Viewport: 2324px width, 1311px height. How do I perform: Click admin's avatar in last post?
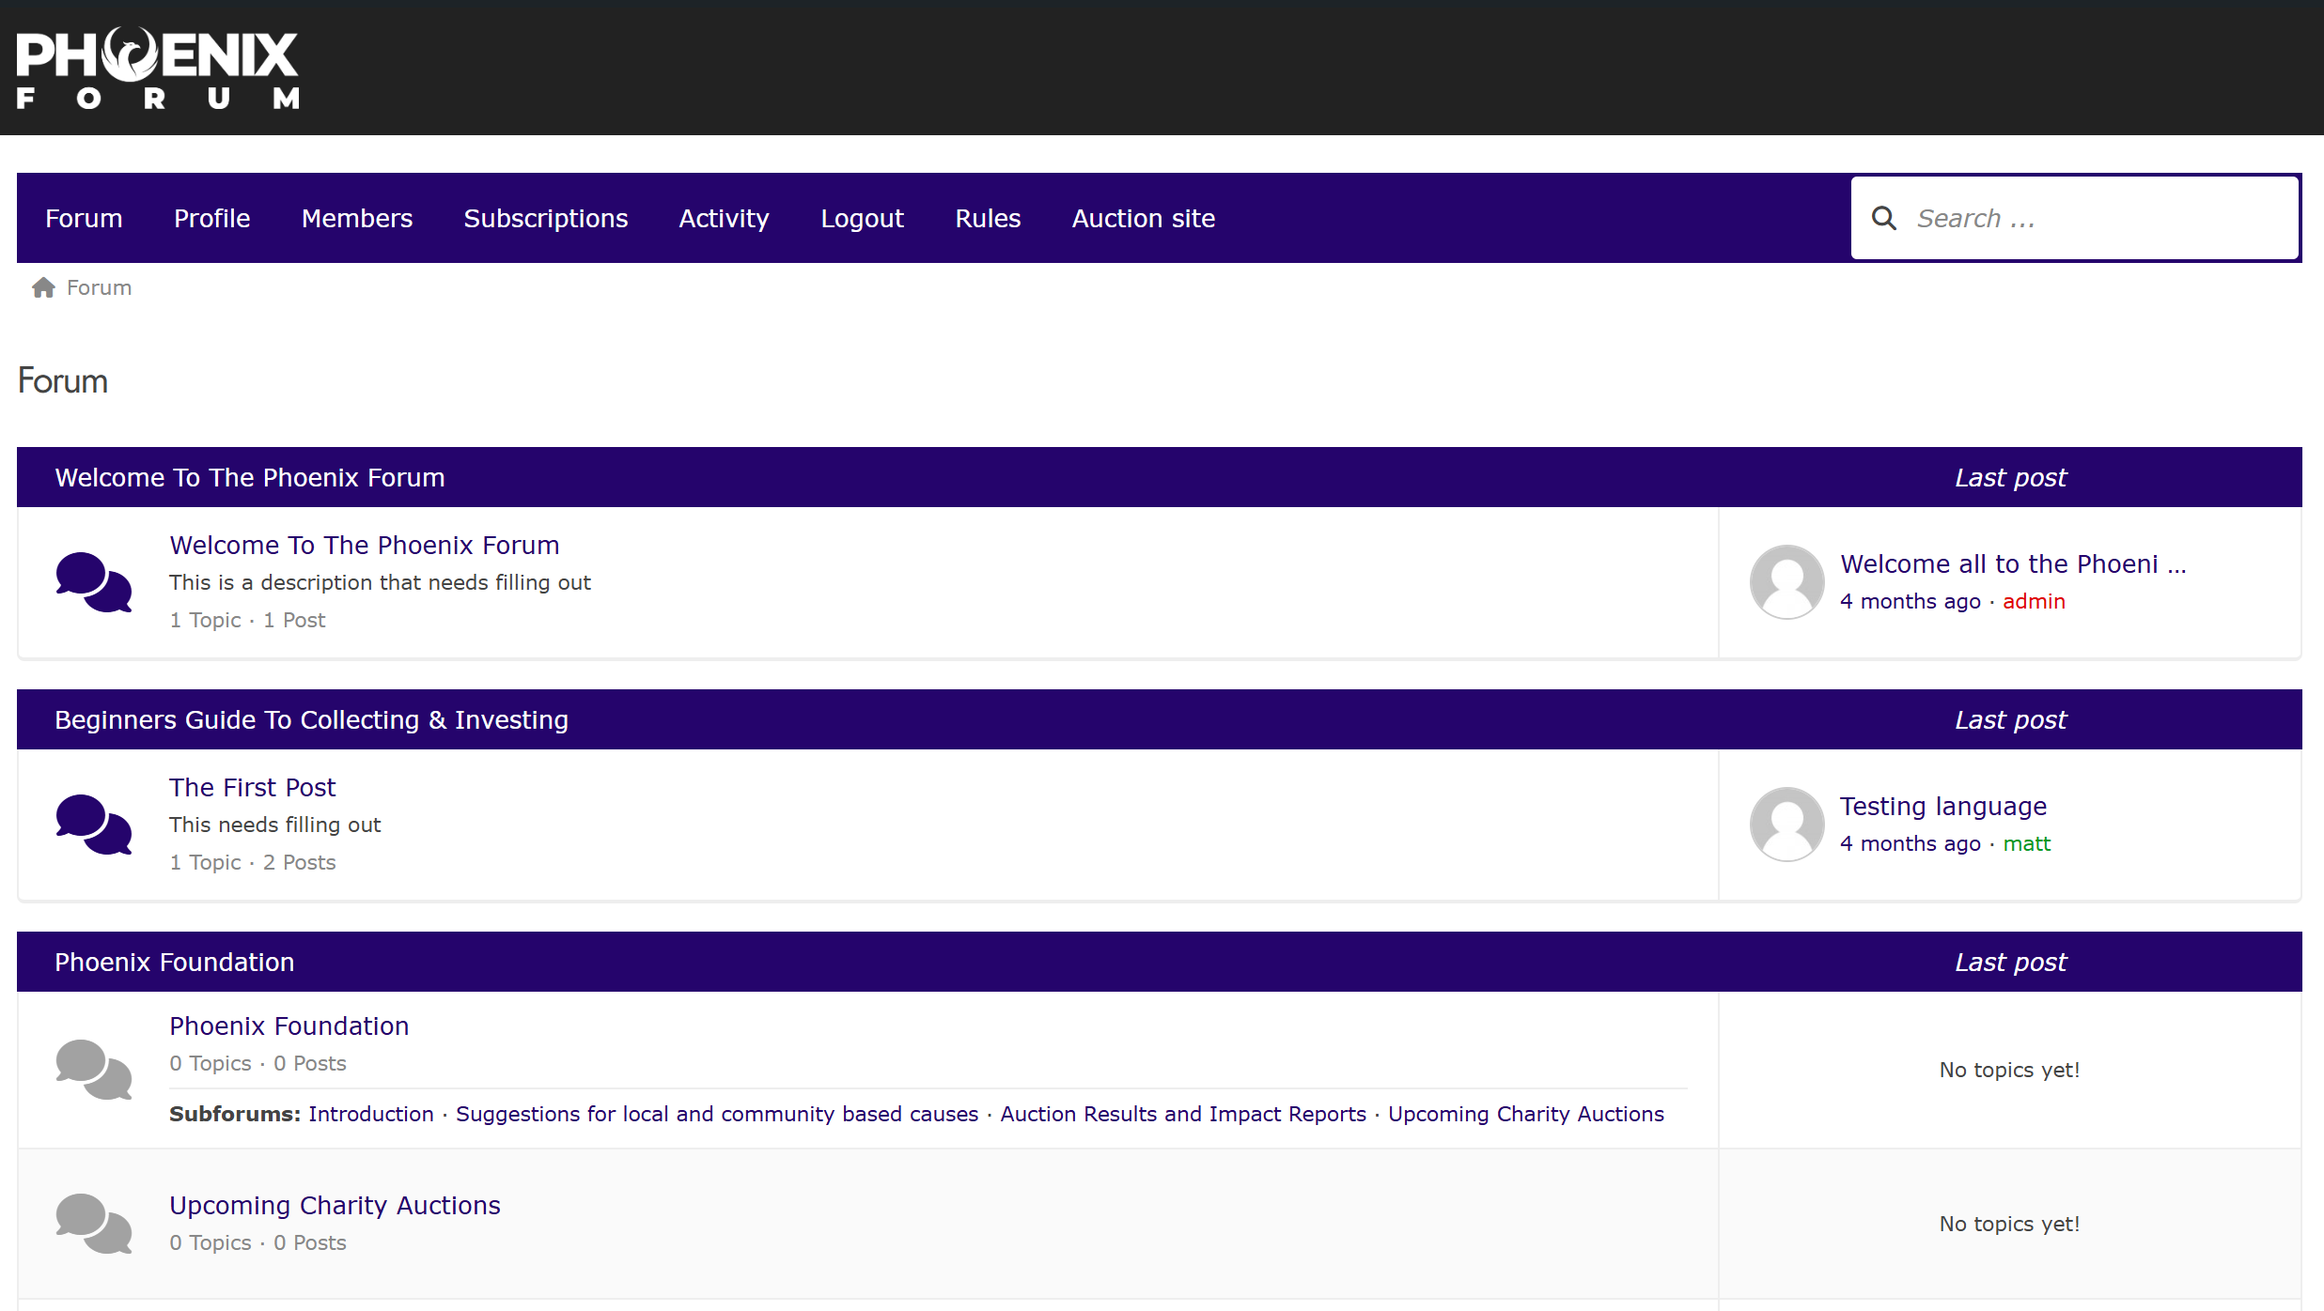(x=1786, y=582)
